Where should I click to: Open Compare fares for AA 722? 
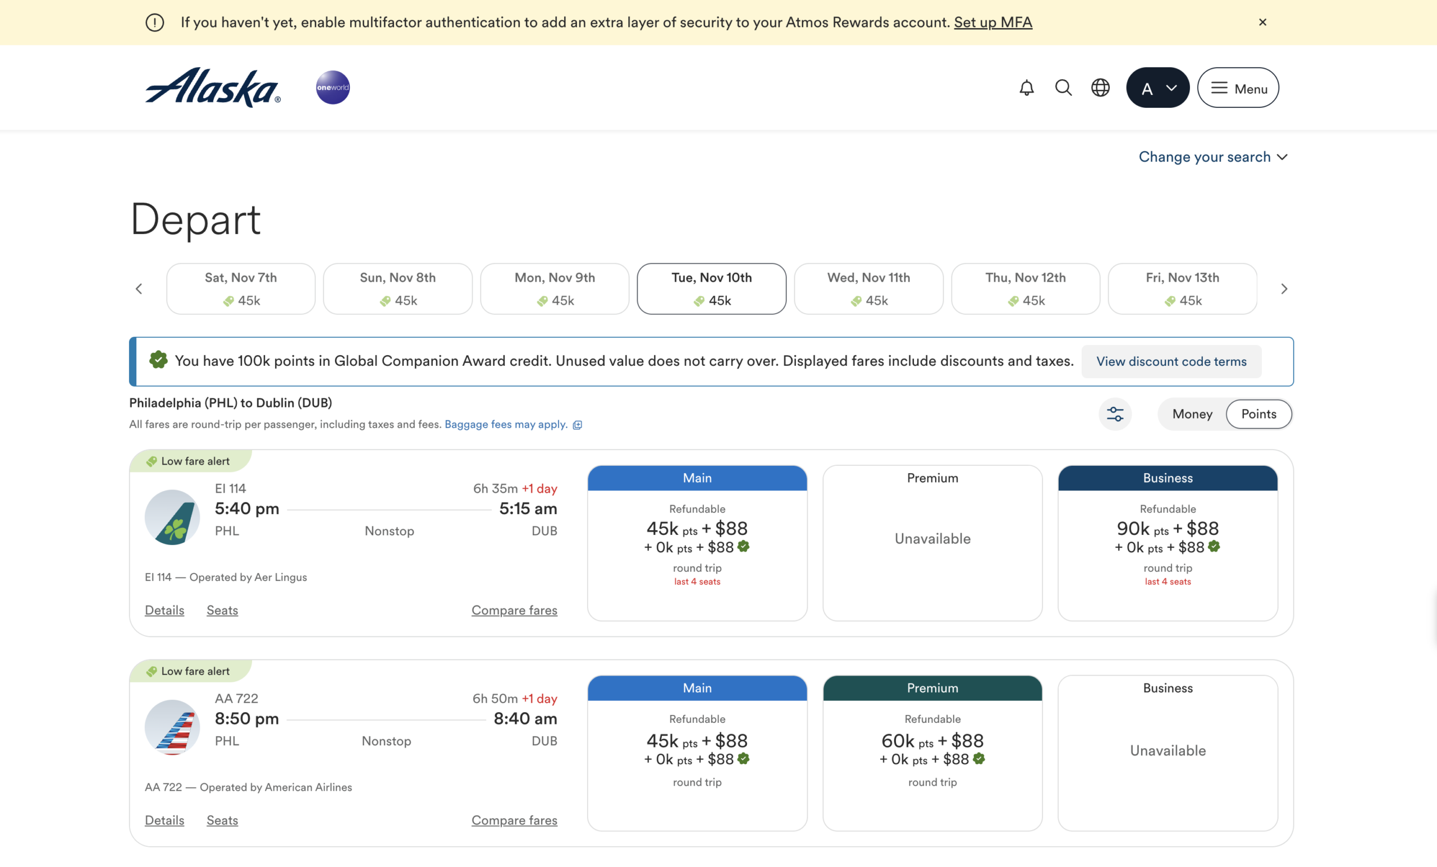[x=514, y=820]
